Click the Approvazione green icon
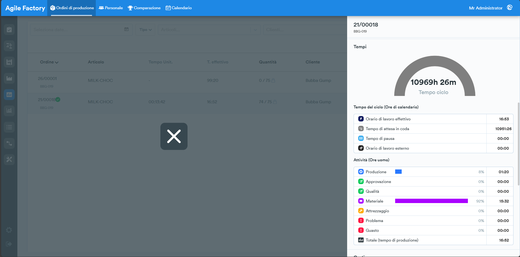 [361, 181]
